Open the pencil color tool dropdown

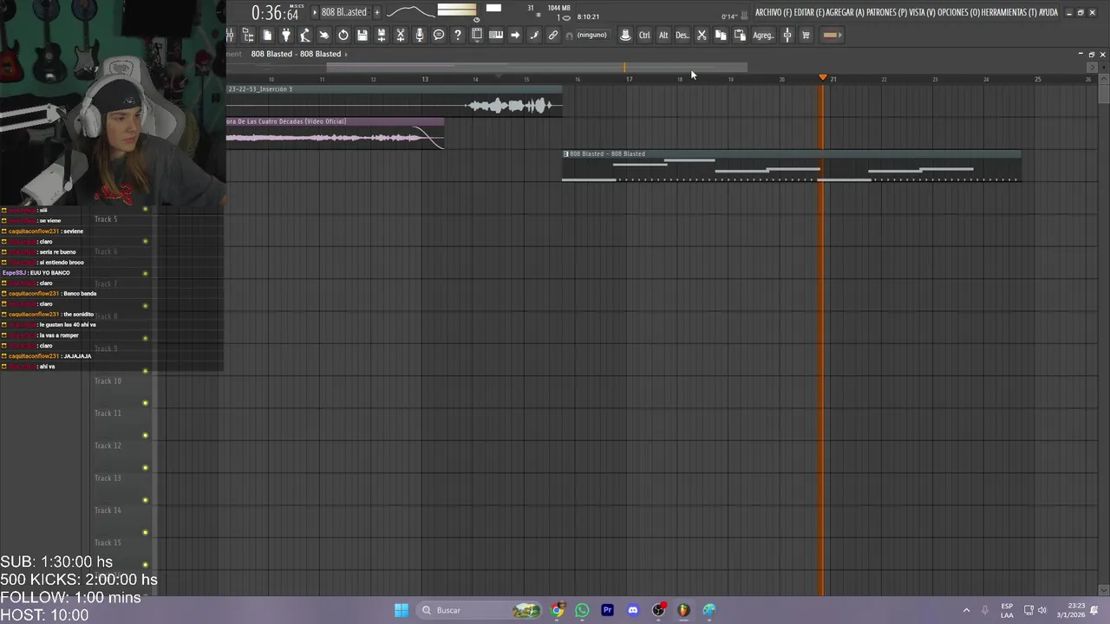[832, 35]
